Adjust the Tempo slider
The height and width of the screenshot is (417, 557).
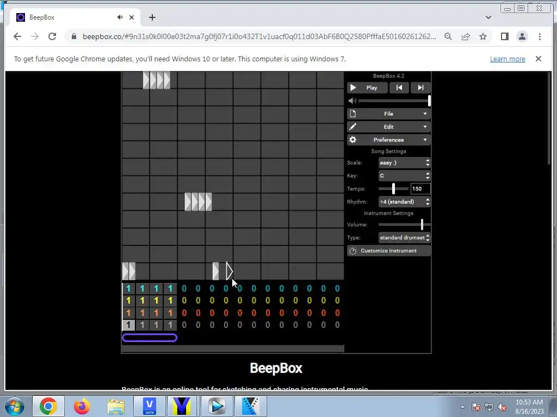click(393, 188)
